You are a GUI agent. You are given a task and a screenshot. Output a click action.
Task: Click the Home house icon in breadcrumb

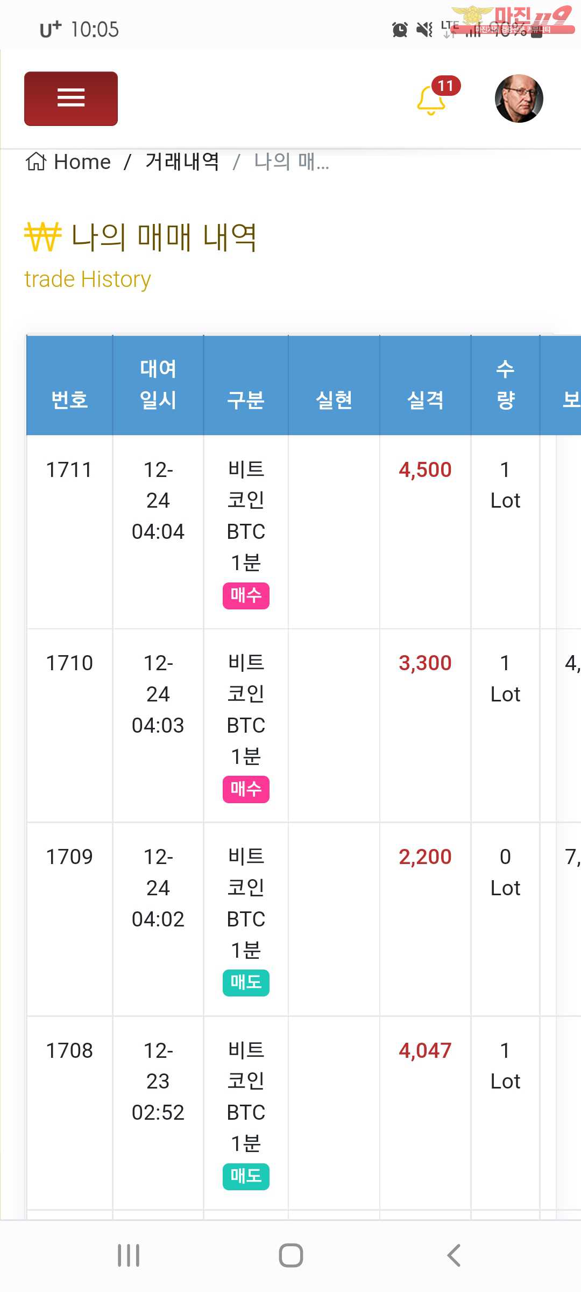36,161
